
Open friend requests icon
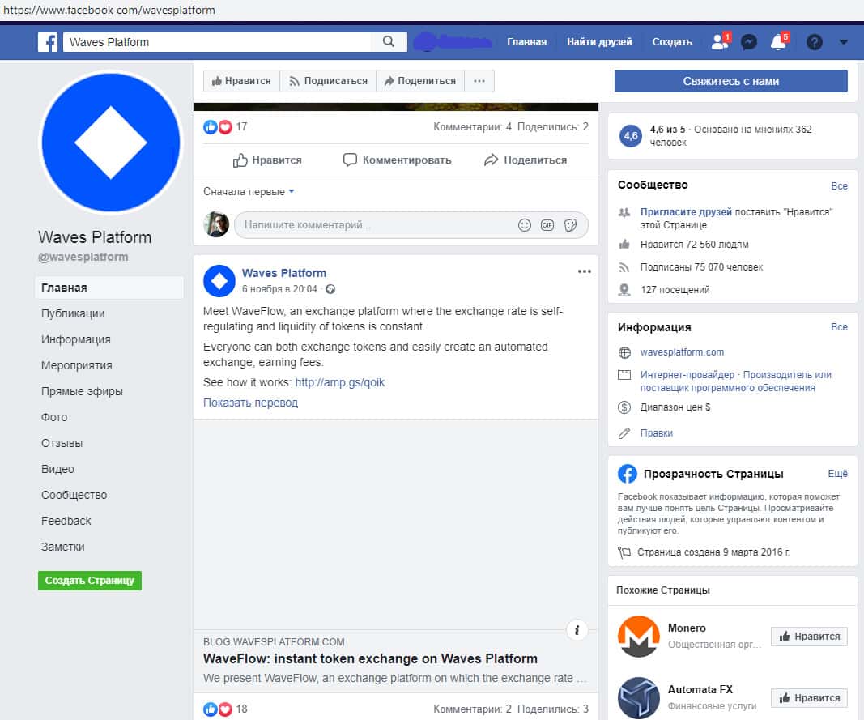718,42
